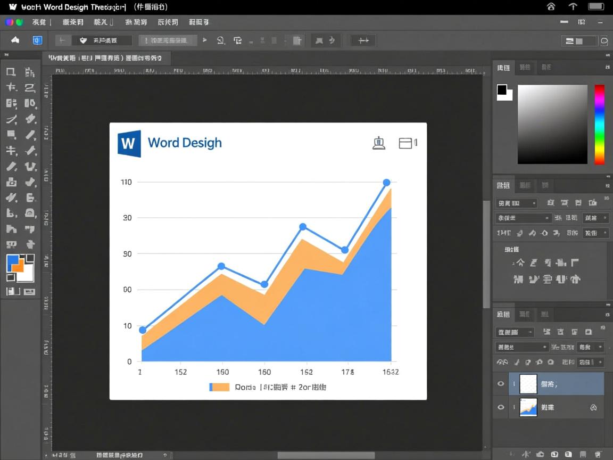Click the presentation icon in the Word Design header
The width and height of the screenshot is (613, 460).
378,143
